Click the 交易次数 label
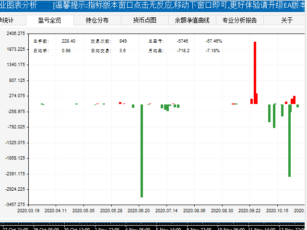The image size is (307, 230). coord(101,41)
